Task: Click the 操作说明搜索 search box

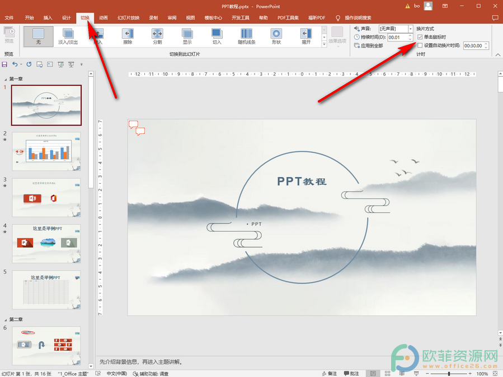Action: pos(358,18)
